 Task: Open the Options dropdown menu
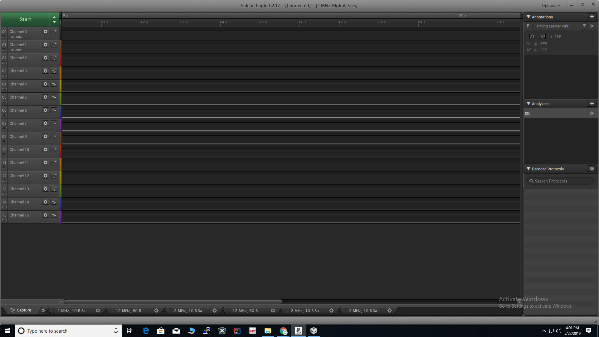(x=551, y=5)
